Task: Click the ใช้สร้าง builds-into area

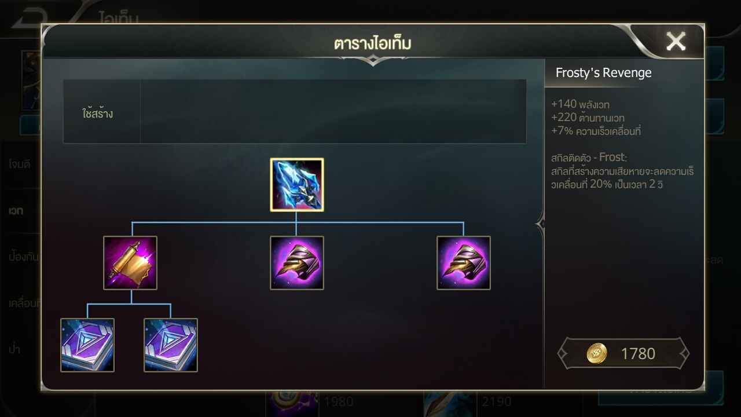Action: 295,111
